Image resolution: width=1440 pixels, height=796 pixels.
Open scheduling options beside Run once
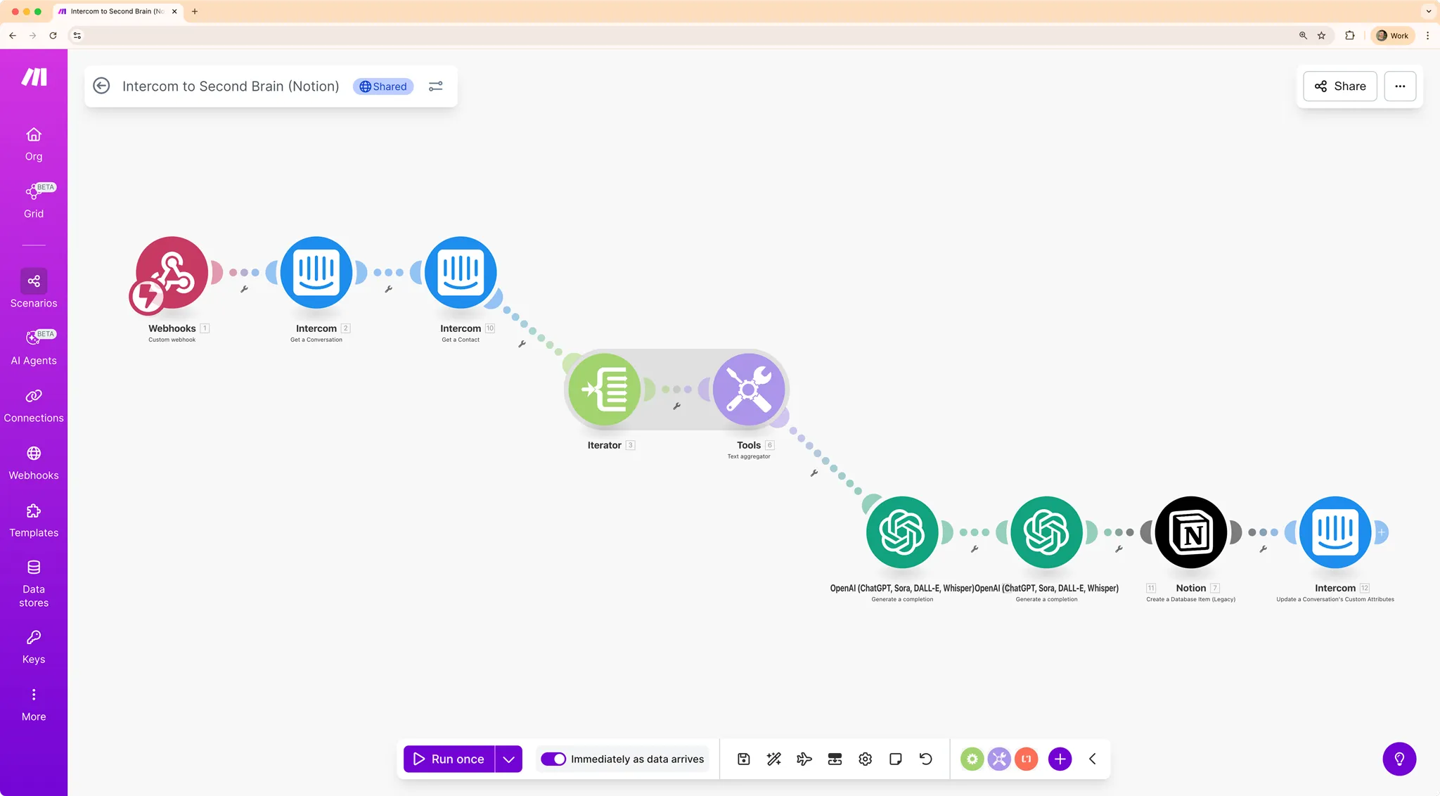[x=508, y=759]
